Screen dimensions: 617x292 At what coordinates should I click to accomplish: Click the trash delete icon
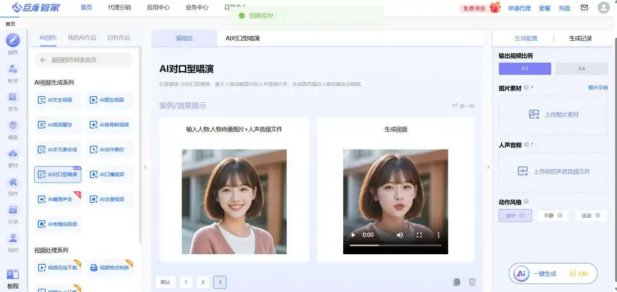coord(472,282)
